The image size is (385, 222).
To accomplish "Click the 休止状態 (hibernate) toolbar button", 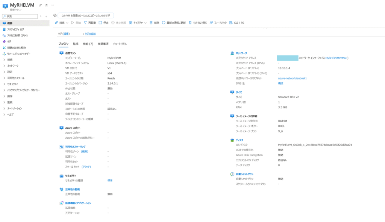I will 118,23.
